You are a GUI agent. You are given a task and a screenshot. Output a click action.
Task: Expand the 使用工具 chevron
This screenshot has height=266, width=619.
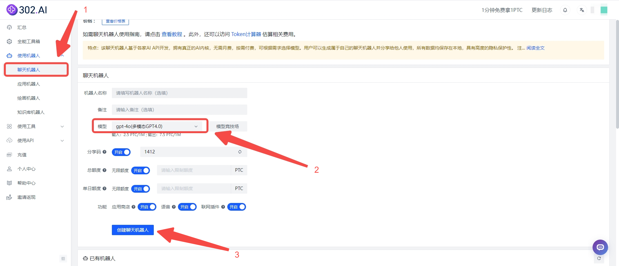tap(62, 126)
